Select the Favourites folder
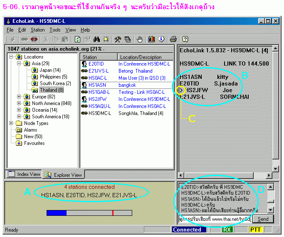 tap(35, 143)
